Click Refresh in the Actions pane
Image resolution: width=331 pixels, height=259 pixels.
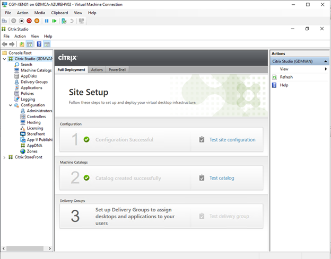coord(286,77)
